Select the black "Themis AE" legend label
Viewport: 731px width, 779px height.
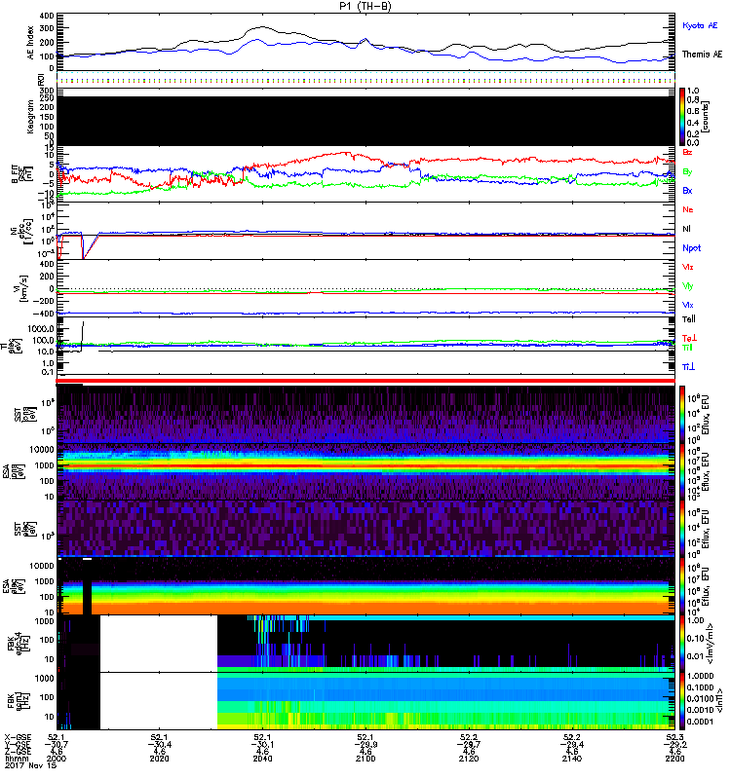[702, 55]
